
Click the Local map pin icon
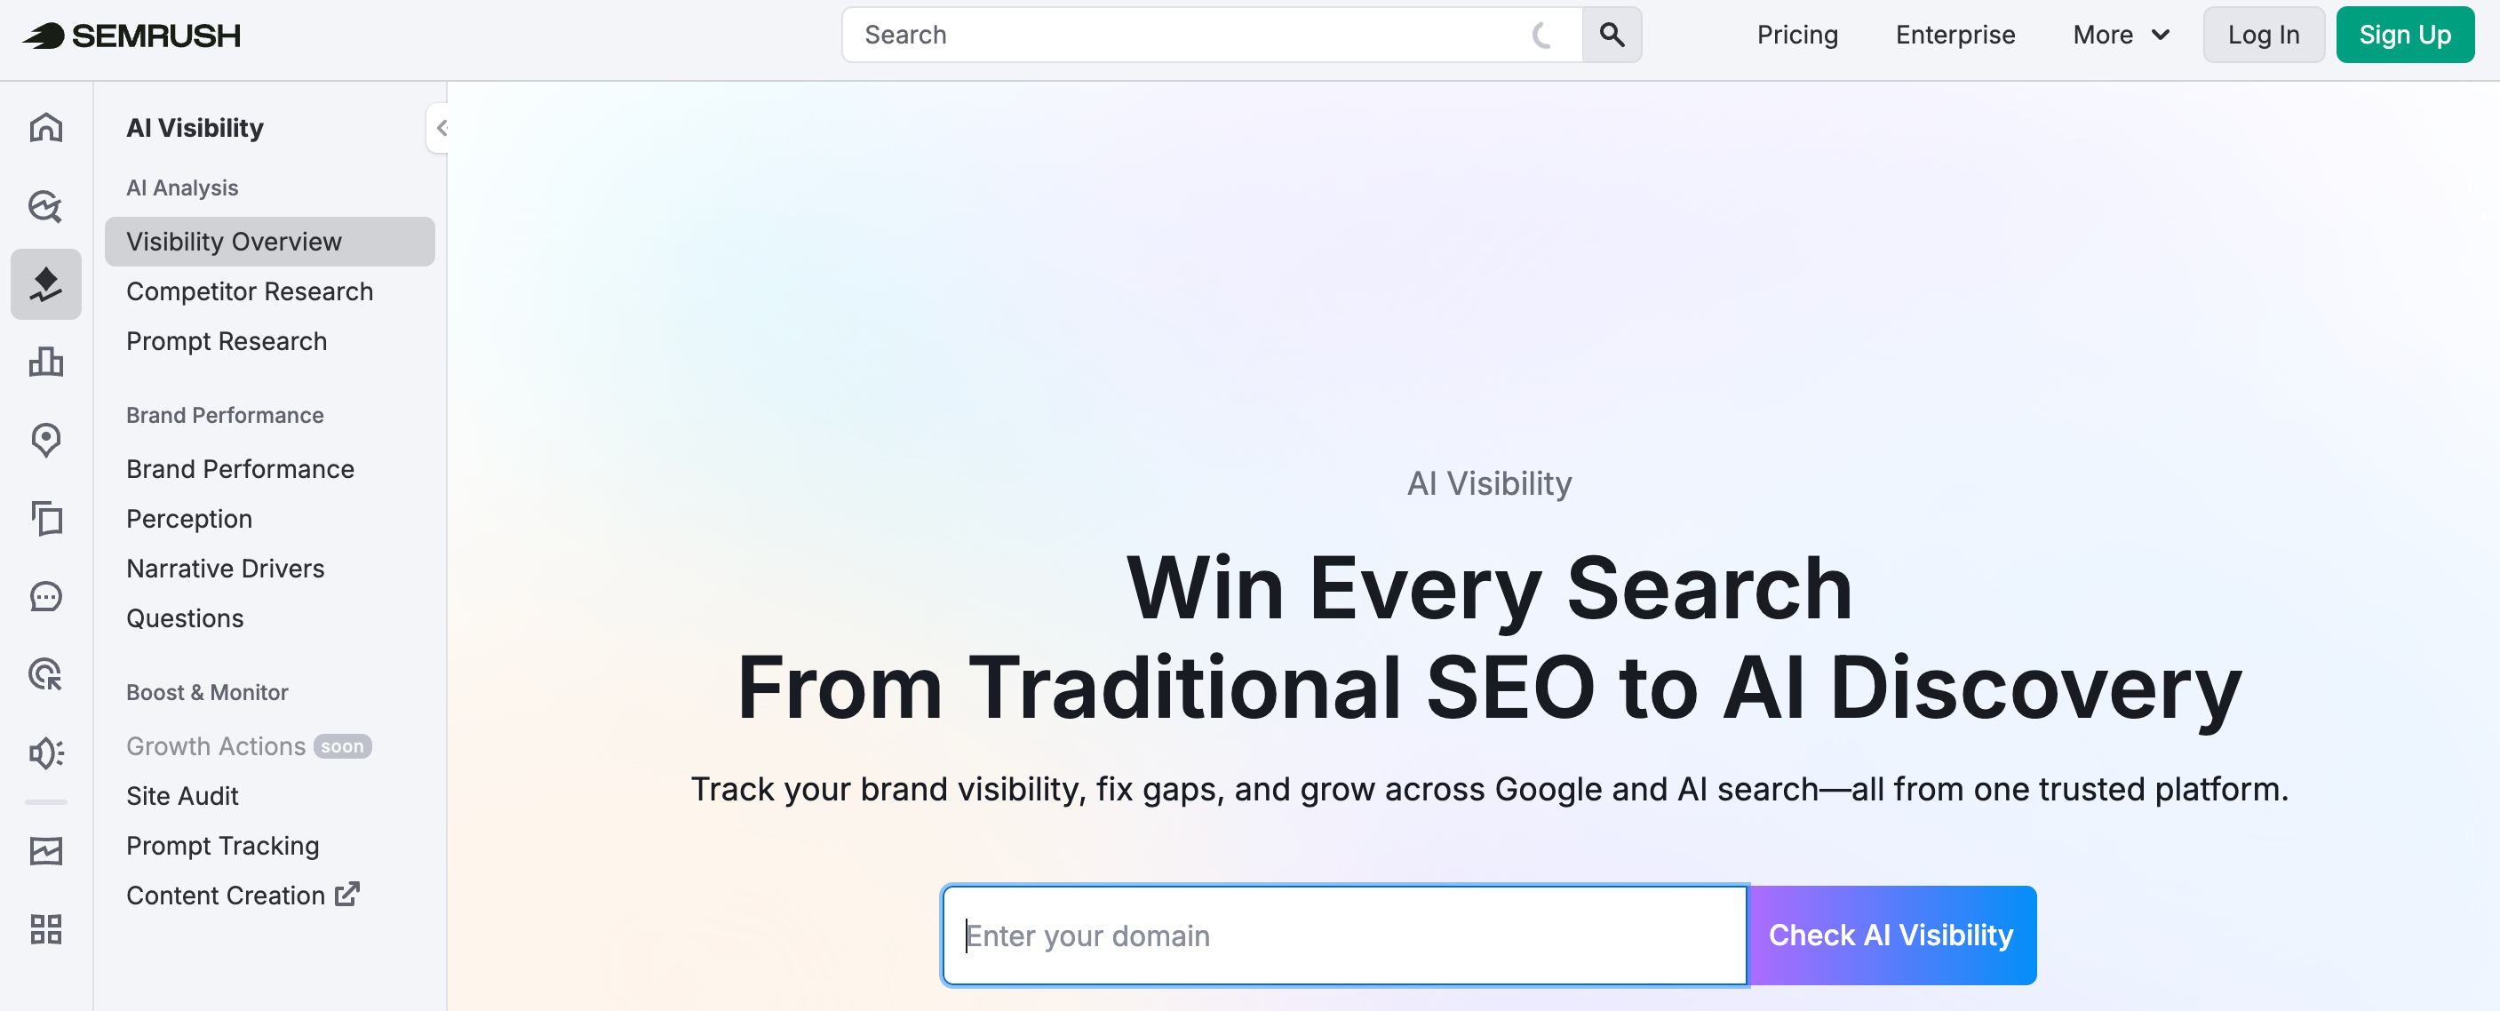coord(45,440)
